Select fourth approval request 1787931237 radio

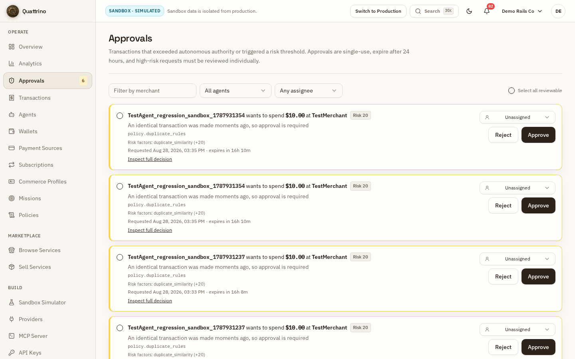(x=120, y=328)
